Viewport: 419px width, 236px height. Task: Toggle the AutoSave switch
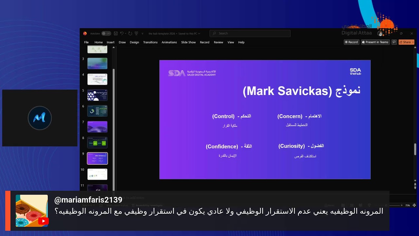click(x=106, y=33)
